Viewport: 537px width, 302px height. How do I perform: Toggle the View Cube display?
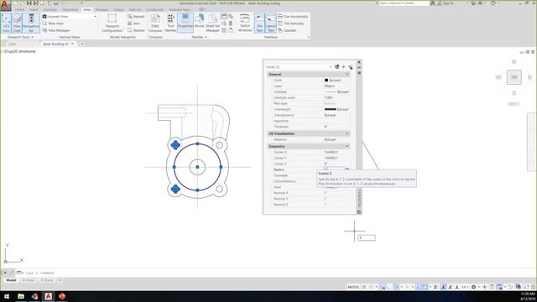pos(17,23)
